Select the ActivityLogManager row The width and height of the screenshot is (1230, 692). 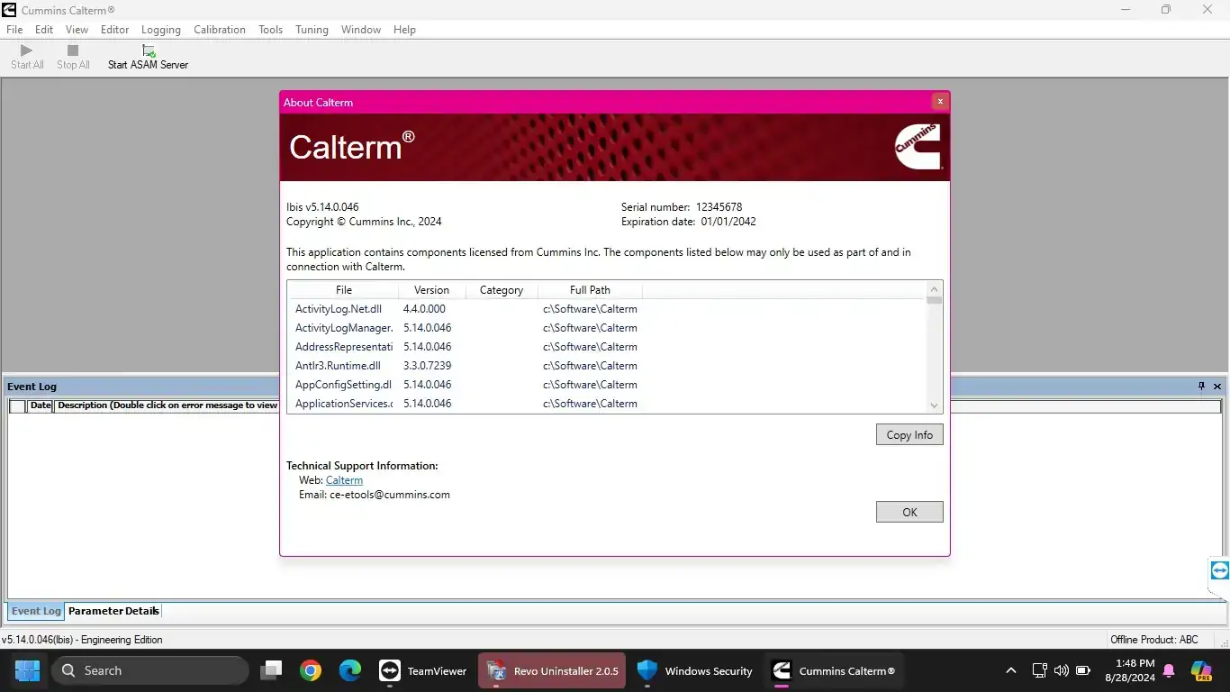point(607,328)
